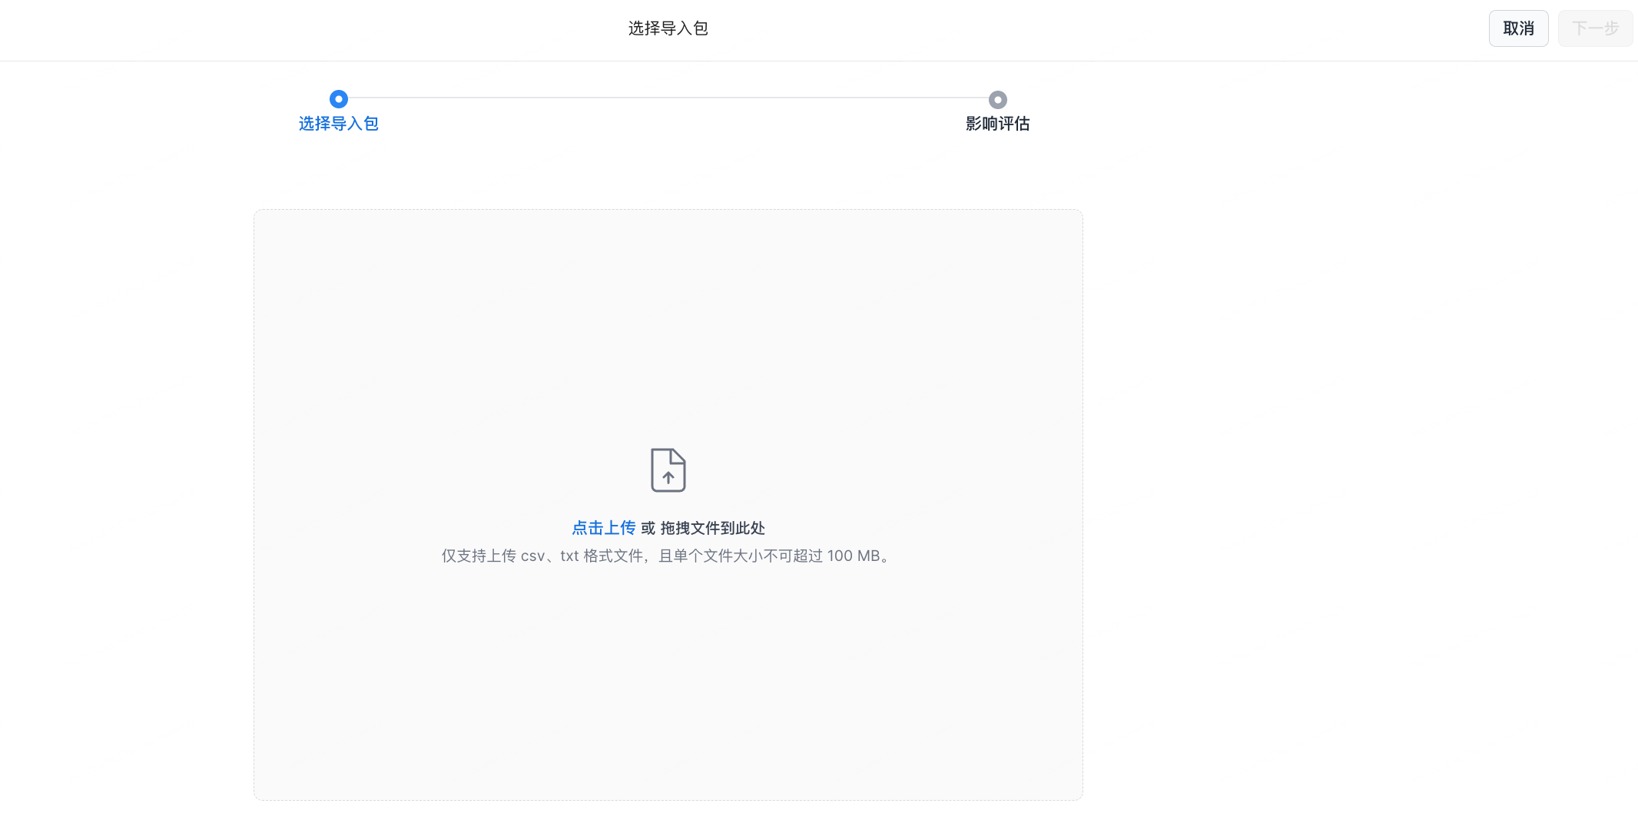Click the folded corner of upload icon
1638x833 pixels.
click(x=678, y=456)
